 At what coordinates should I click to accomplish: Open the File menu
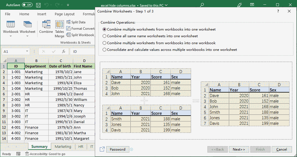pyautogui.click(x=8, y=14)
